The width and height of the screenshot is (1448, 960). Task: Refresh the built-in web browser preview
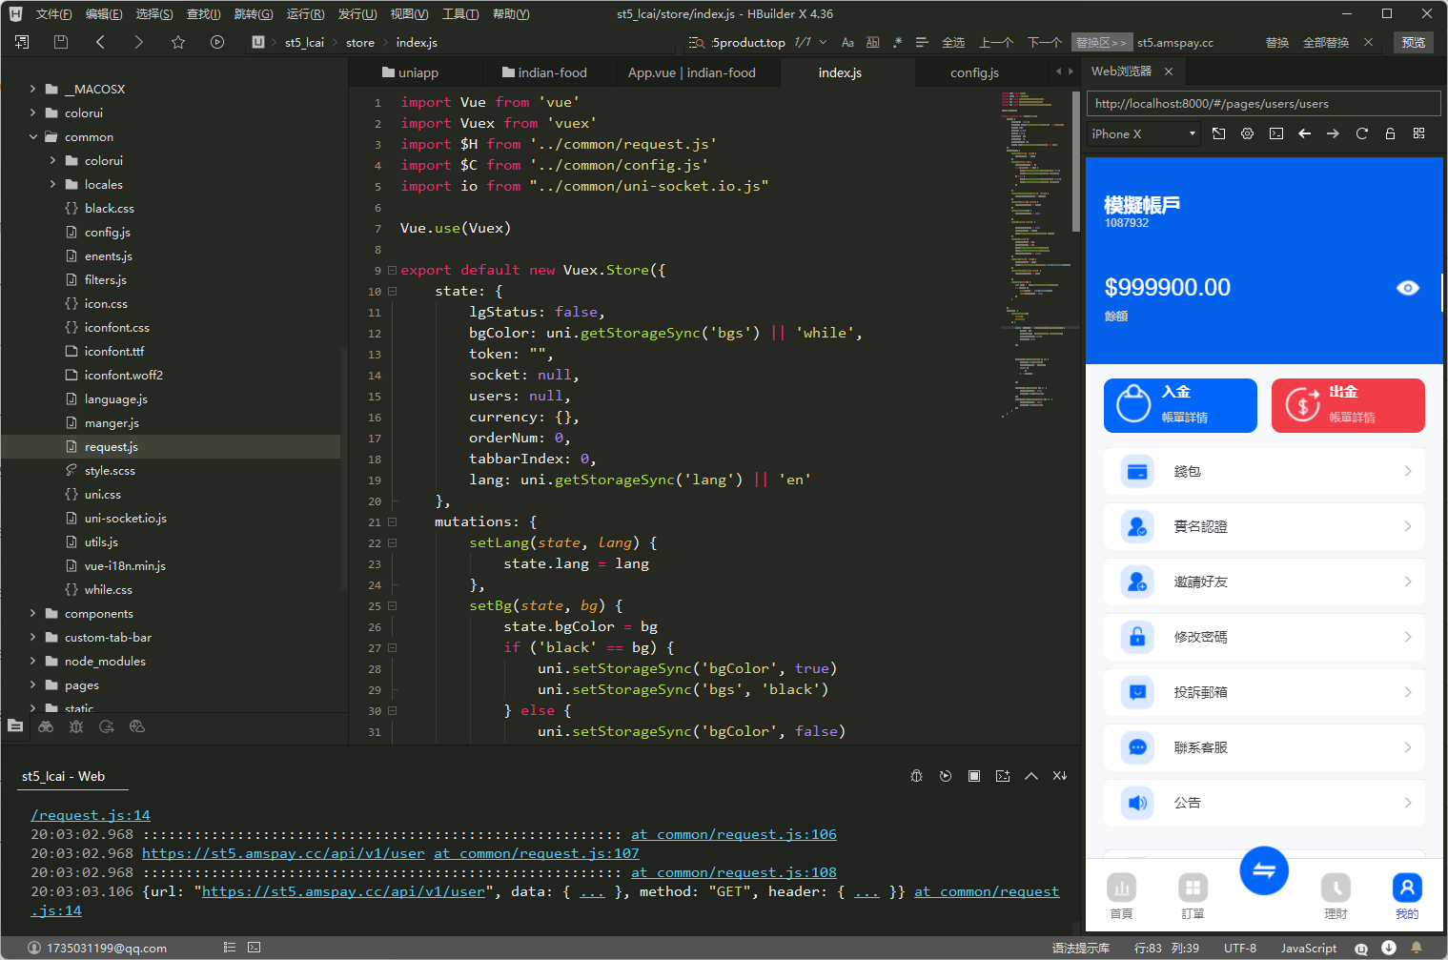click(x=1361, y=133)
